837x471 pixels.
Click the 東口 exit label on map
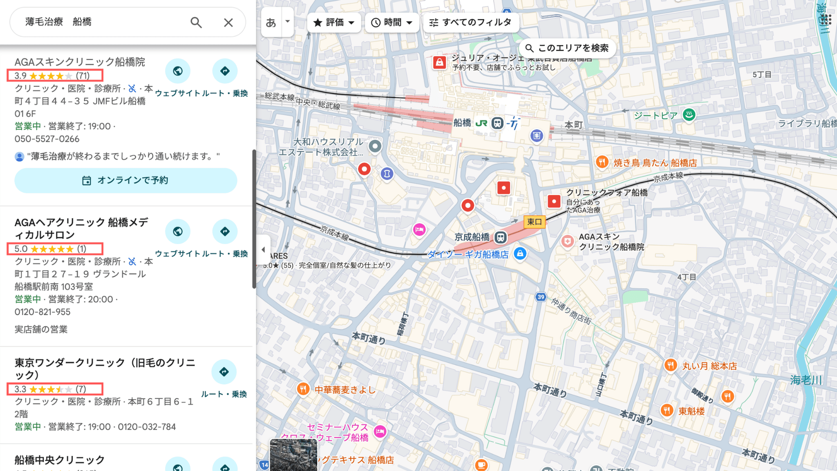click(534, 222)
